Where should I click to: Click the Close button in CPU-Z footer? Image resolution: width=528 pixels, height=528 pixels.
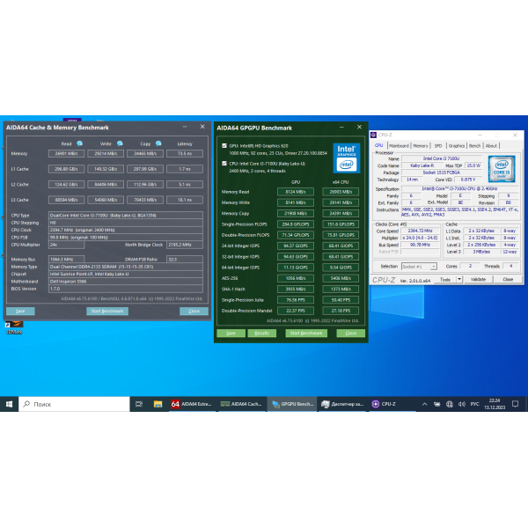coord(508,280)
